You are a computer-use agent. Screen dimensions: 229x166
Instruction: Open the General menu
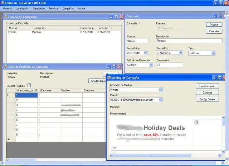7,9
